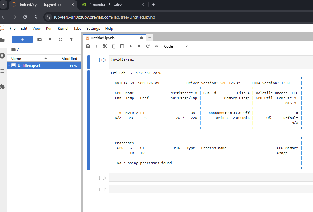This screenshot has width=313, height=212.
Task: Open the cell type Code dropdown
Action: pyautogui.click(x=176, y=46)
